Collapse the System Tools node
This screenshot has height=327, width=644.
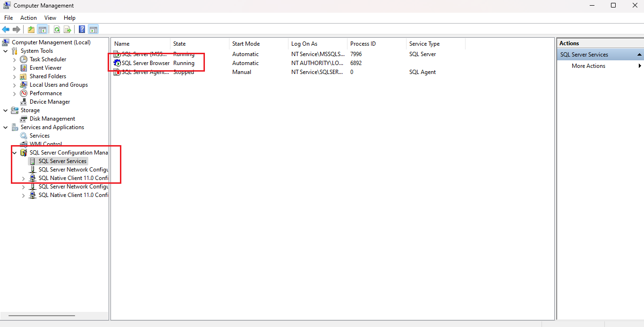click(6, 51)
